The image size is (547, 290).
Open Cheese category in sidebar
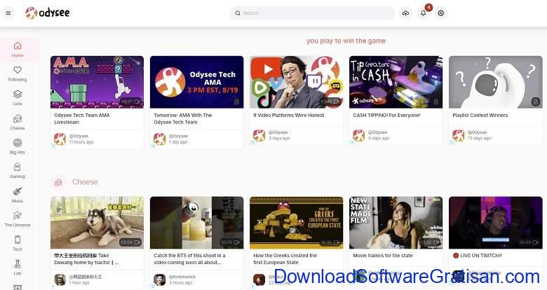18,123
